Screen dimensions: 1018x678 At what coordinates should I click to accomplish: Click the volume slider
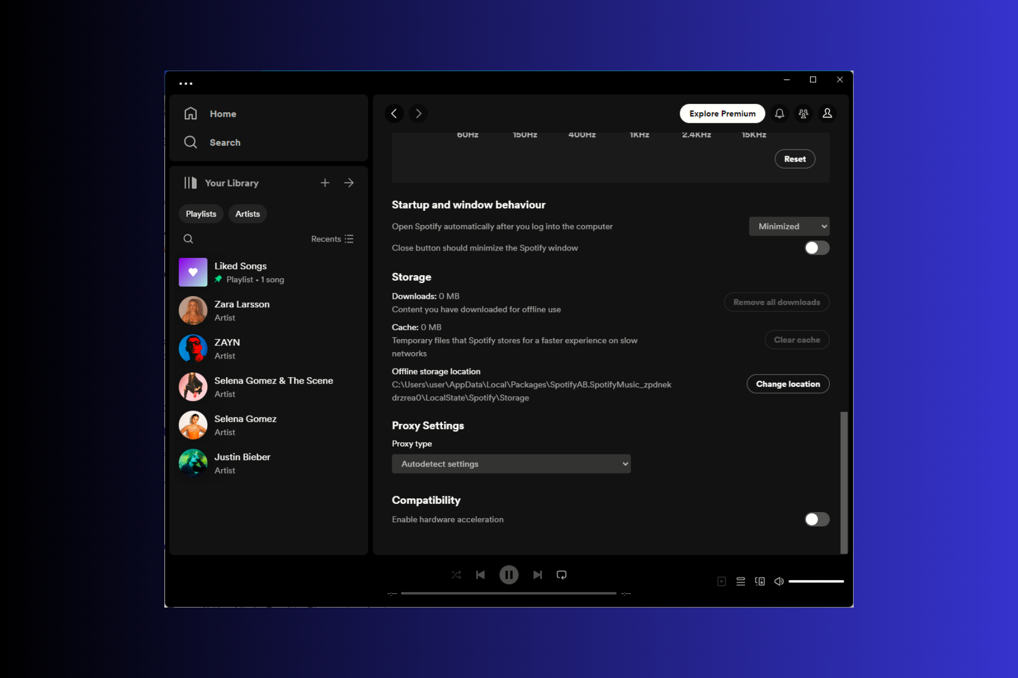pos(816,582)
